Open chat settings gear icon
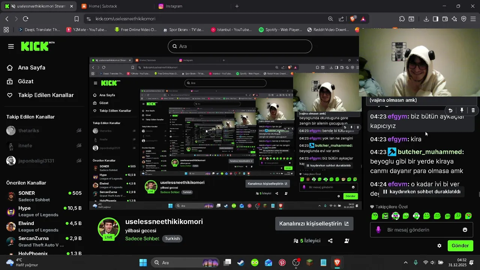The image size is (480, 270). pyautogui.click(x=439, y=246)
